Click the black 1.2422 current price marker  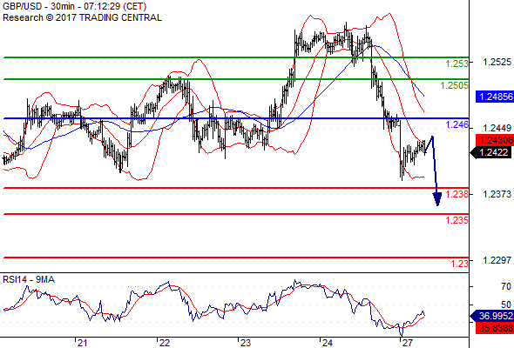pyautogui.click(x=492, y=152)
